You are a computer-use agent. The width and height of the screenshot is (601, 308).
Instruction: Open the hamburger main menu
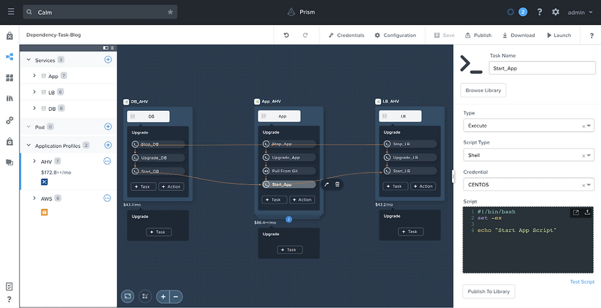tap(11, 12)
